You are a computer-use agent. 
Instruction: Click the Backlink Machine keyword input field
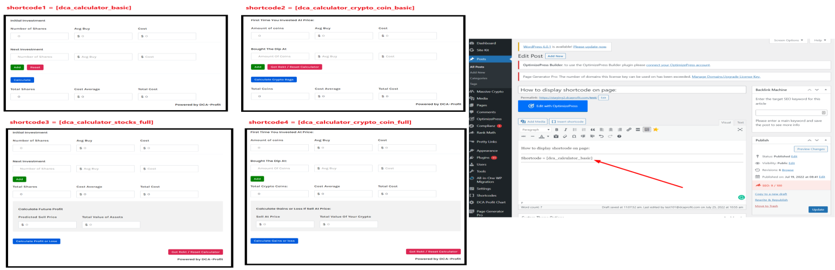pyautogui.click(x=791, y=112)
